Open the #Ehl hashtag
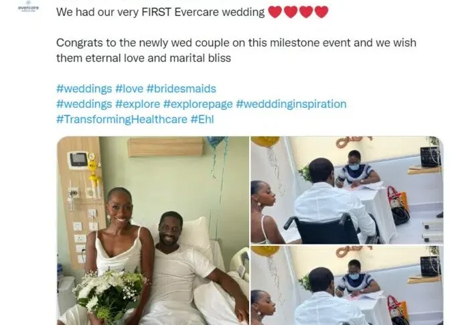The height and width of the screenshot is (325, 456). (202, 119)
